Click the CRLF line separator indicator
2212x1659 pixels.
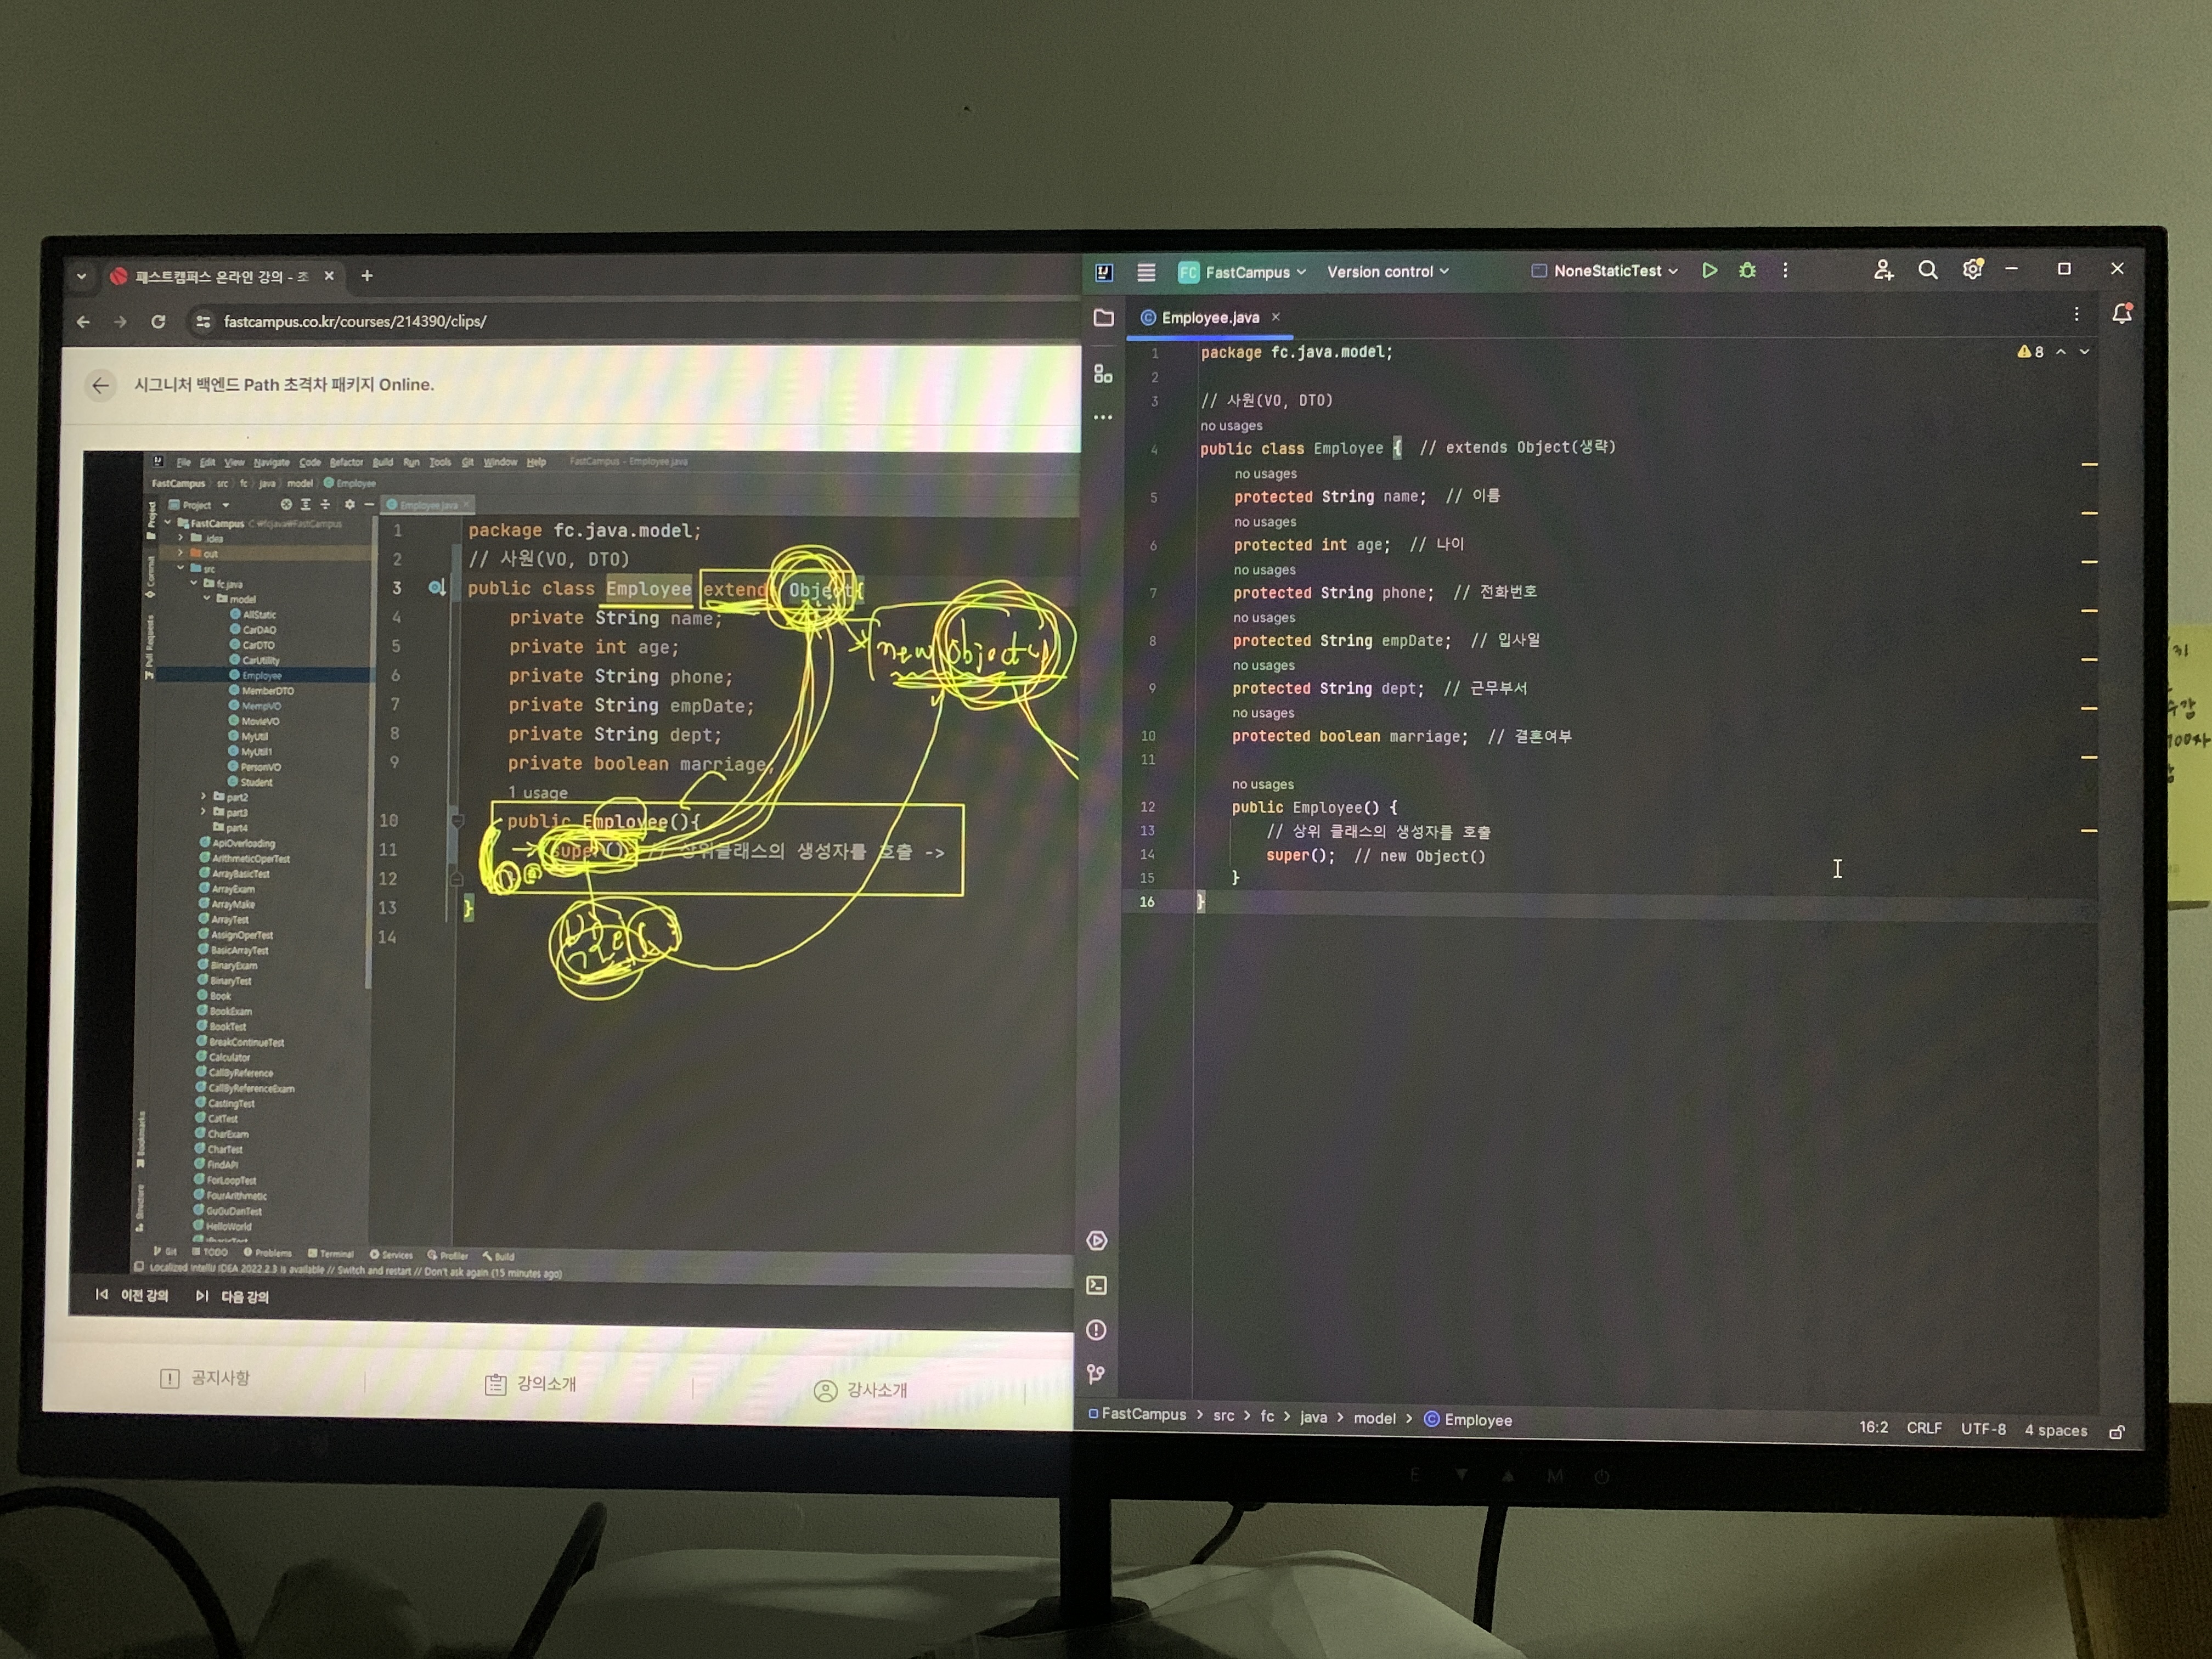pos(1923,1428)
